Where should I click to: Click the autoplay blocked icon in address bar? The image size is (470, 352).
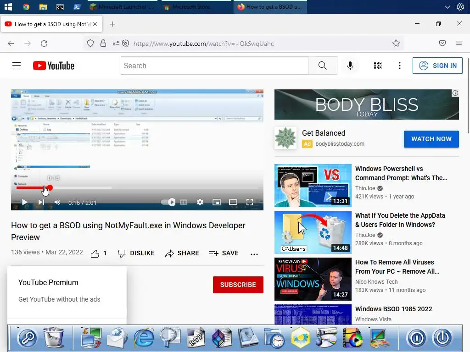(125, 44)
